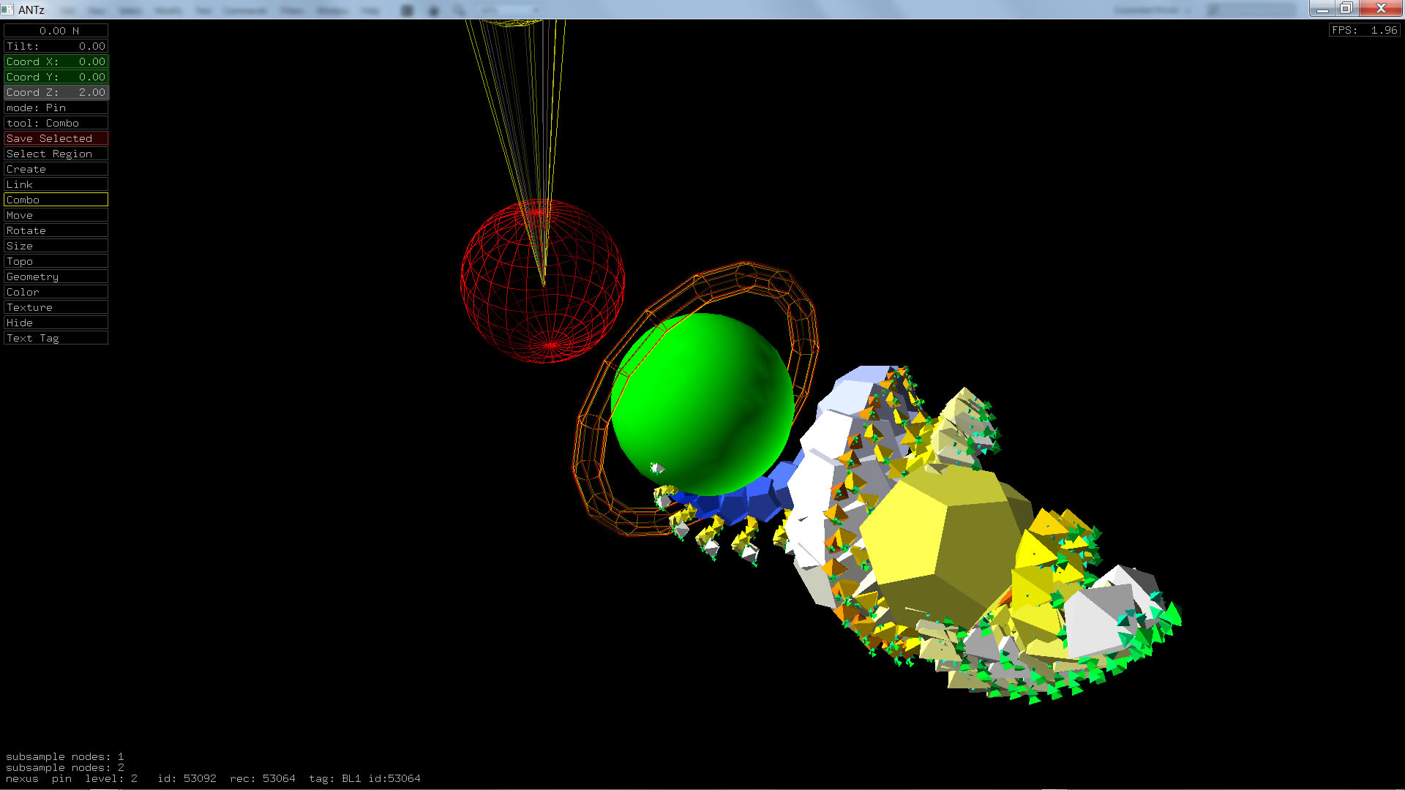
Task: Change the tool: Combo selector
Action: (x=56, y=123)
